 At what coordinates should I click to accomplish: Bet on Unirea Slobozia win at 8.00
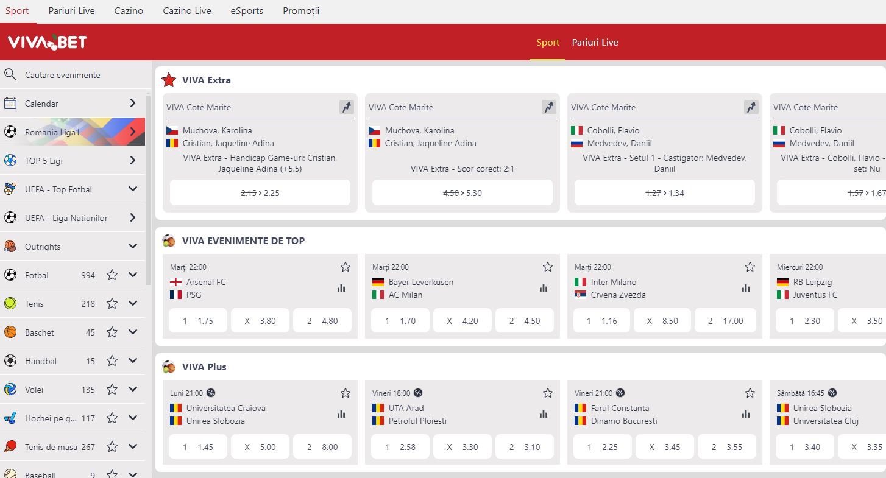tap(322, 447)
